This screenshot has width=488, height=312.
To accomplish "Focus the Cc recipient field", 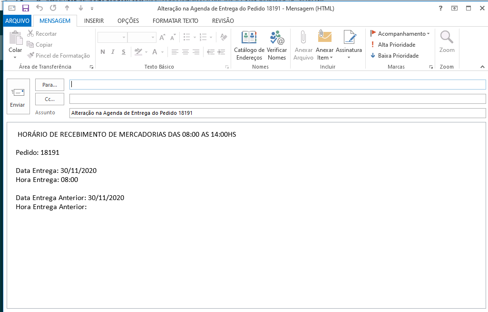I will [x=278, y=99].
